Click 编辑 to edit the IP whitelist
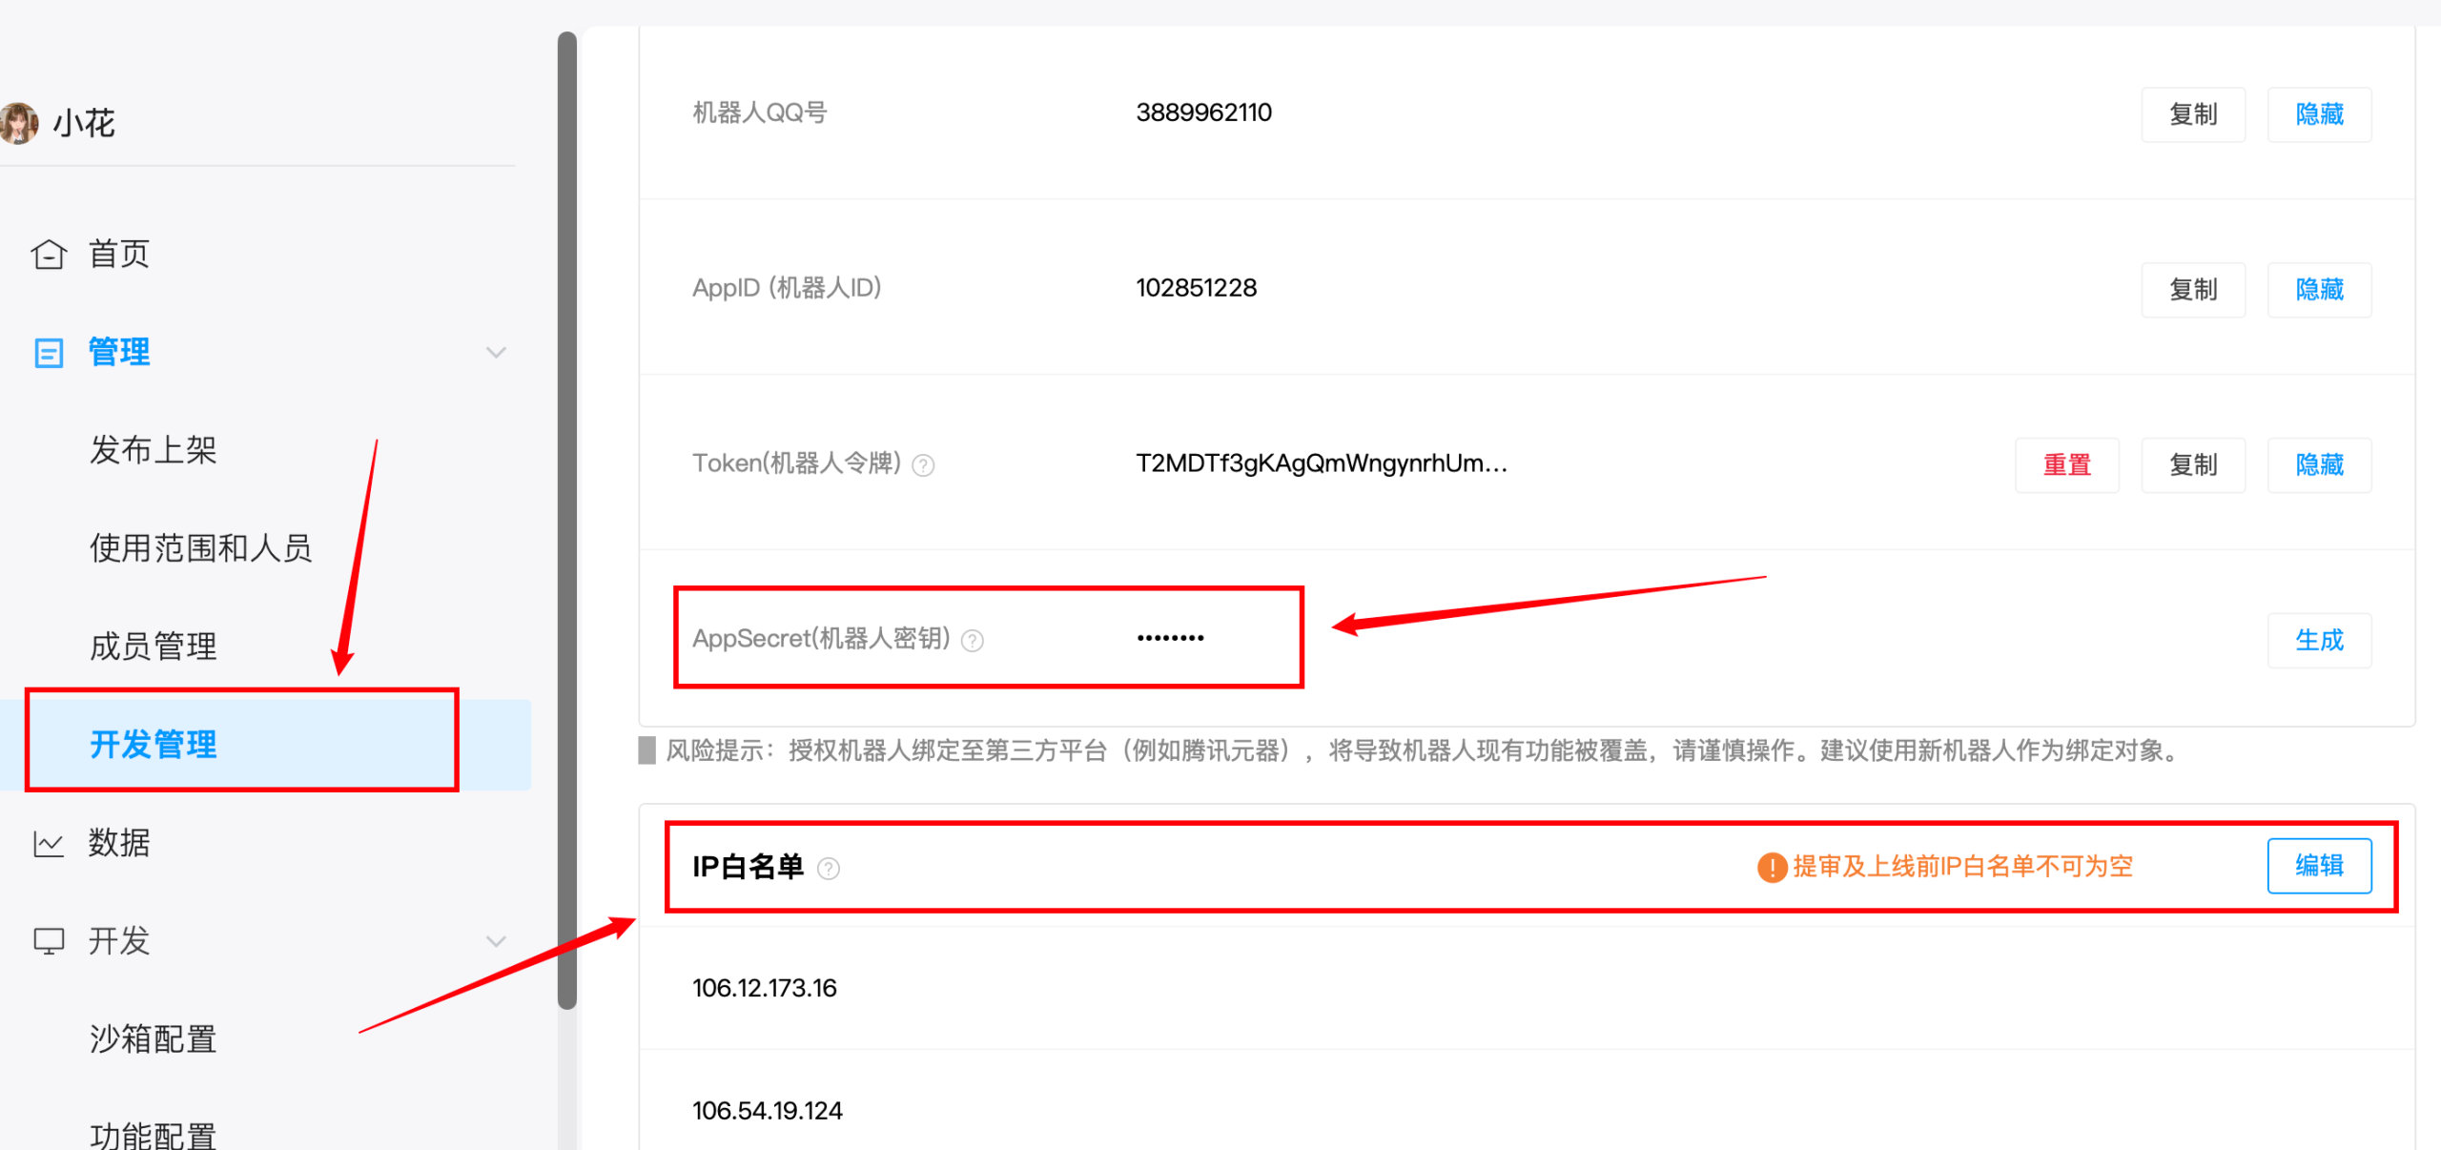 click(x=2320, y=865)
